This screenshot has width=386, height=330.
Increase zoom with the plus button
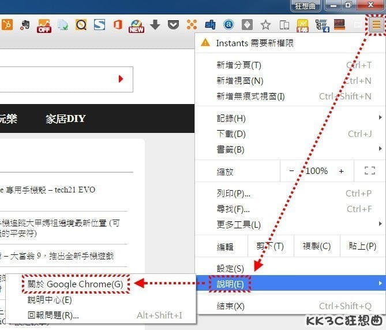(341, 171)
